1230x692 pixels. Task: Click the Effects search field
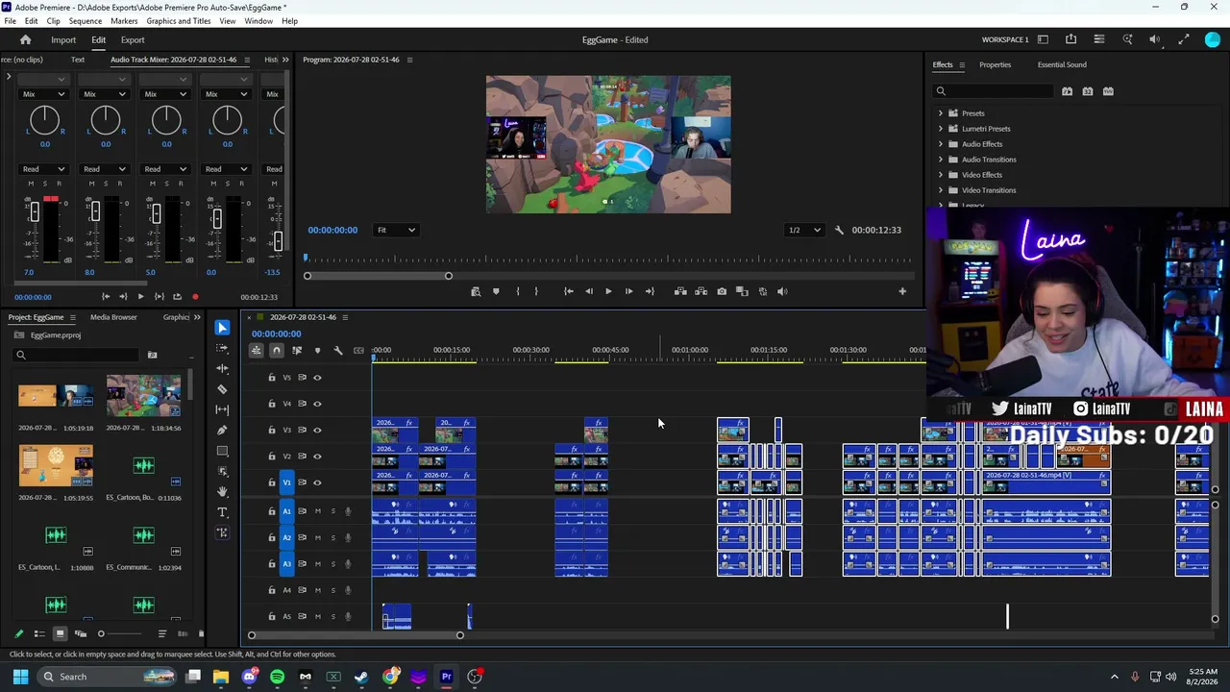[994, 91]
